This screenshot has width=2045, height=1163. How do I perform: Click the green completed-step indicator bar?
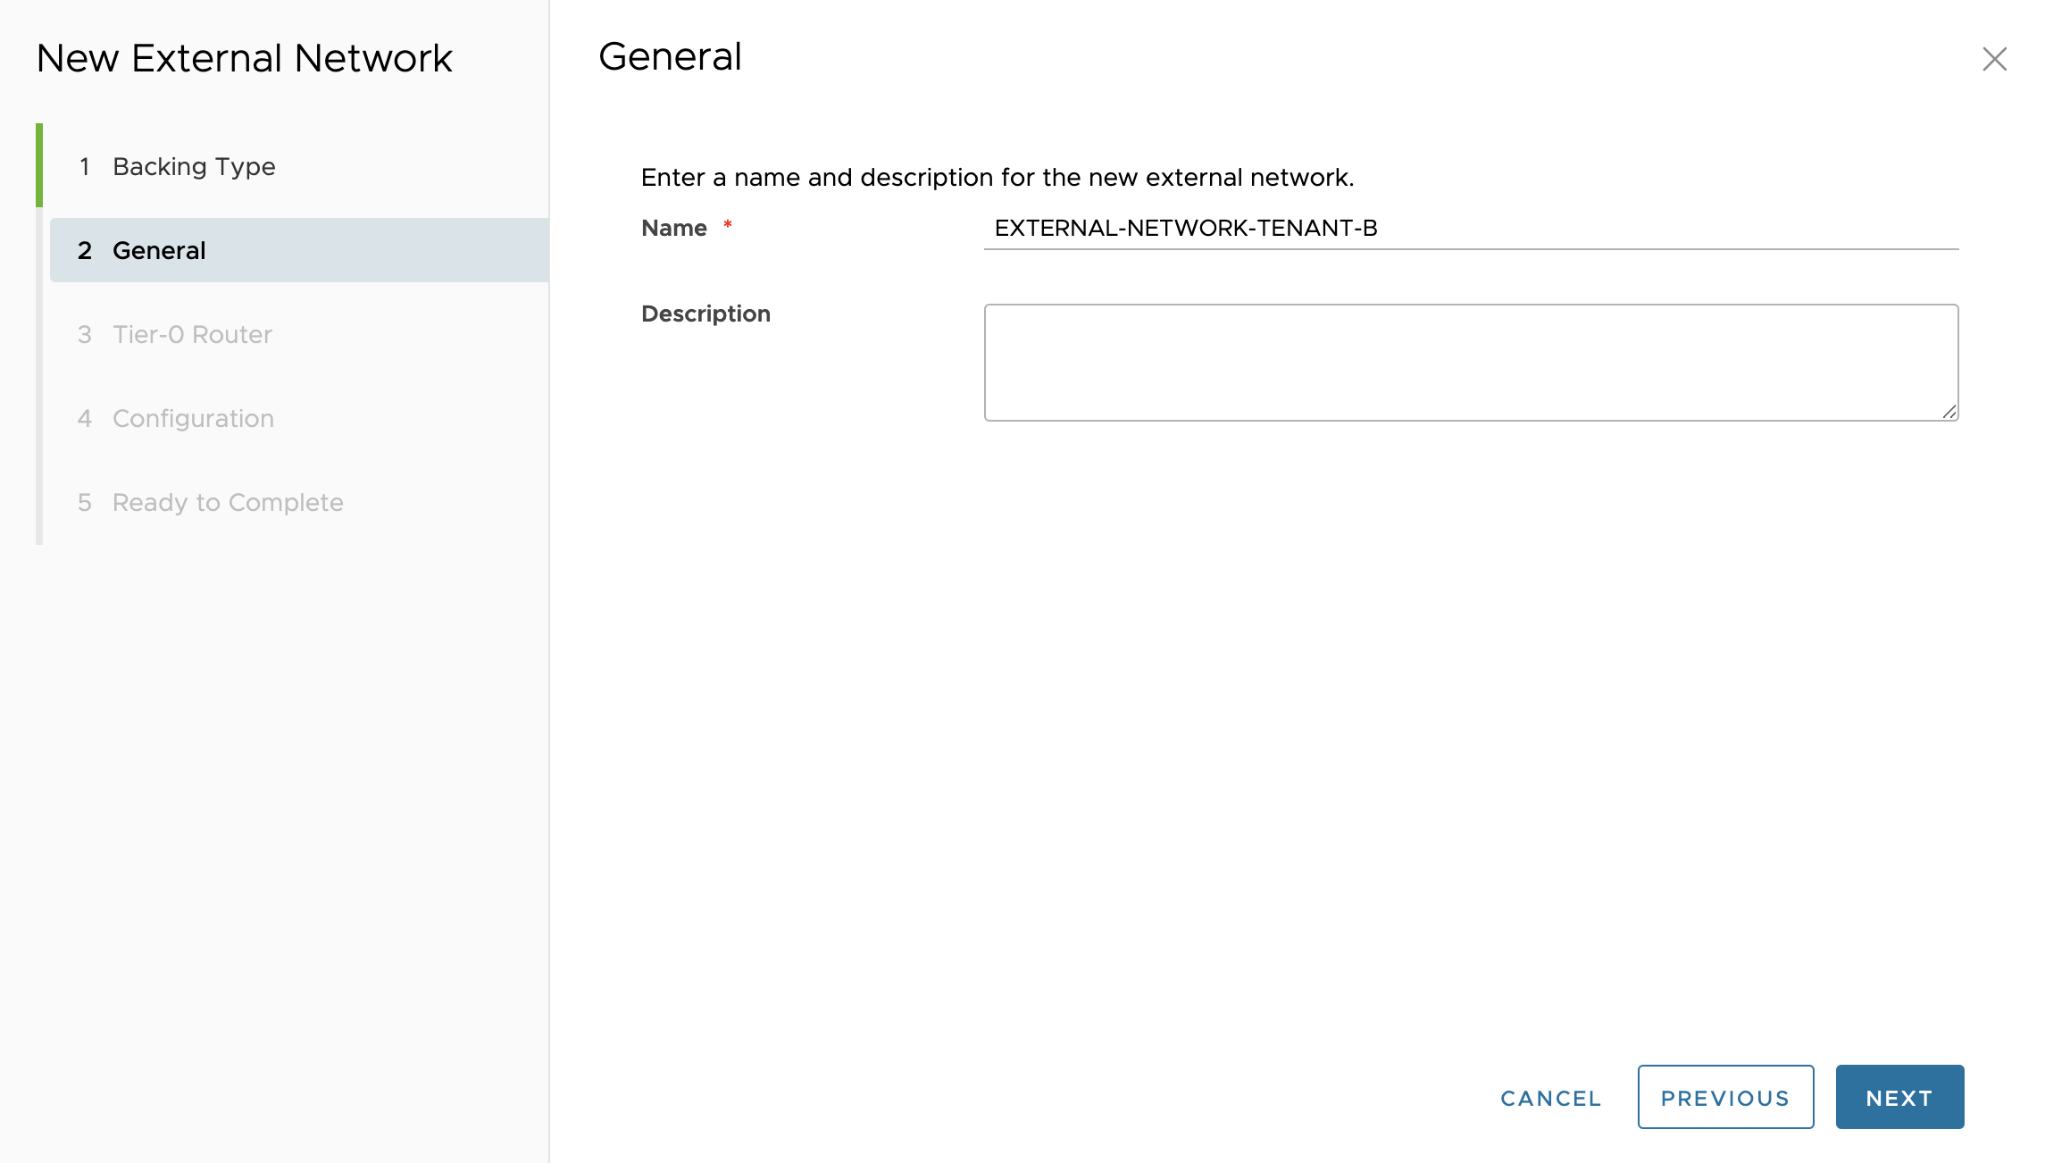point(39,165)
